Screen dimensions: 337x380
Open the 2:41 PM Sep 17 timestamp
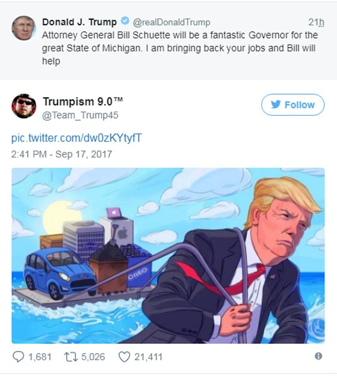pos(61,154)
